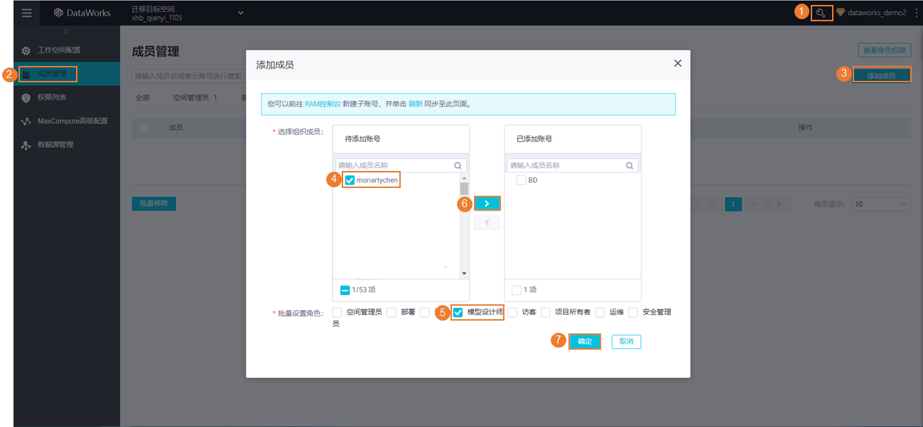
Task: Open the hamburger menu in top bar
Action: click(26, 13)
